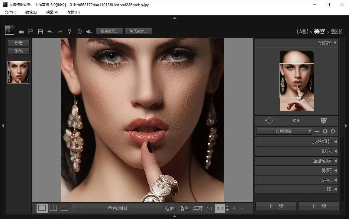Click the Save As disk icon

point(40,32)
